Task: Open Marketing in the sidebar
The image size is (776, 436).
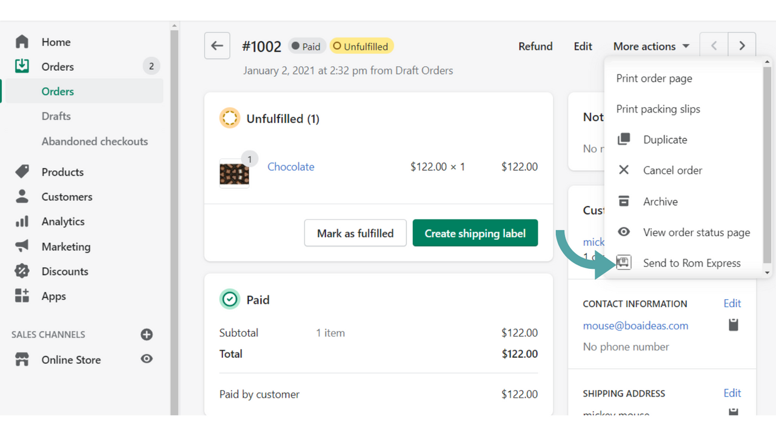Action: tap(66, 246)
